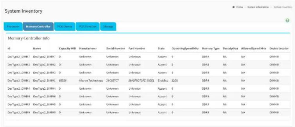Open System Information breadcrumb link
Image resolution: width=295 pixels, height=127 pixels.
point(258,7)
